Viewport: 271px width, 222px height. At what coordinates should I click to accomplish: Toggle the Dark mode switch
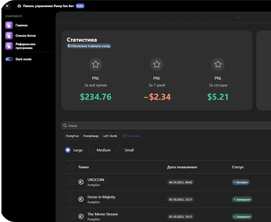pos(9,59)
